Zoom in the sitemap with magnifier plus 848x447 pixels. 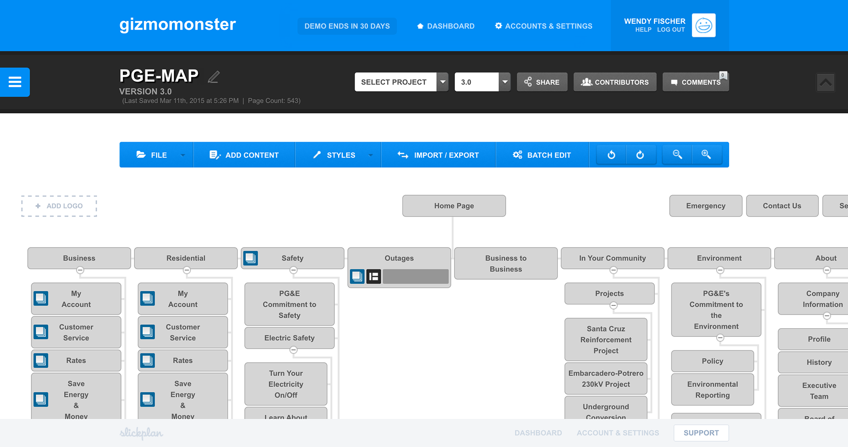pos(706,154)
